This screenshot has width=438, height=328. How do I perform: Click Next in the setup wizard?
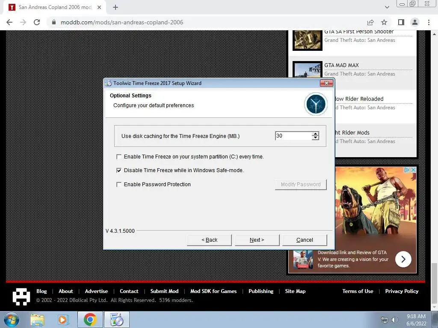[257, 240]
